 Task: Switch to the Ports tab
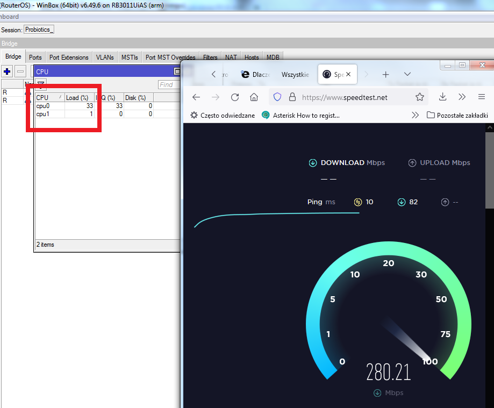35,58
